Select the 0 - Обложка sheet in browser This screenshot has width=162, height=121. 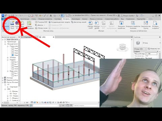coord(13,91)
